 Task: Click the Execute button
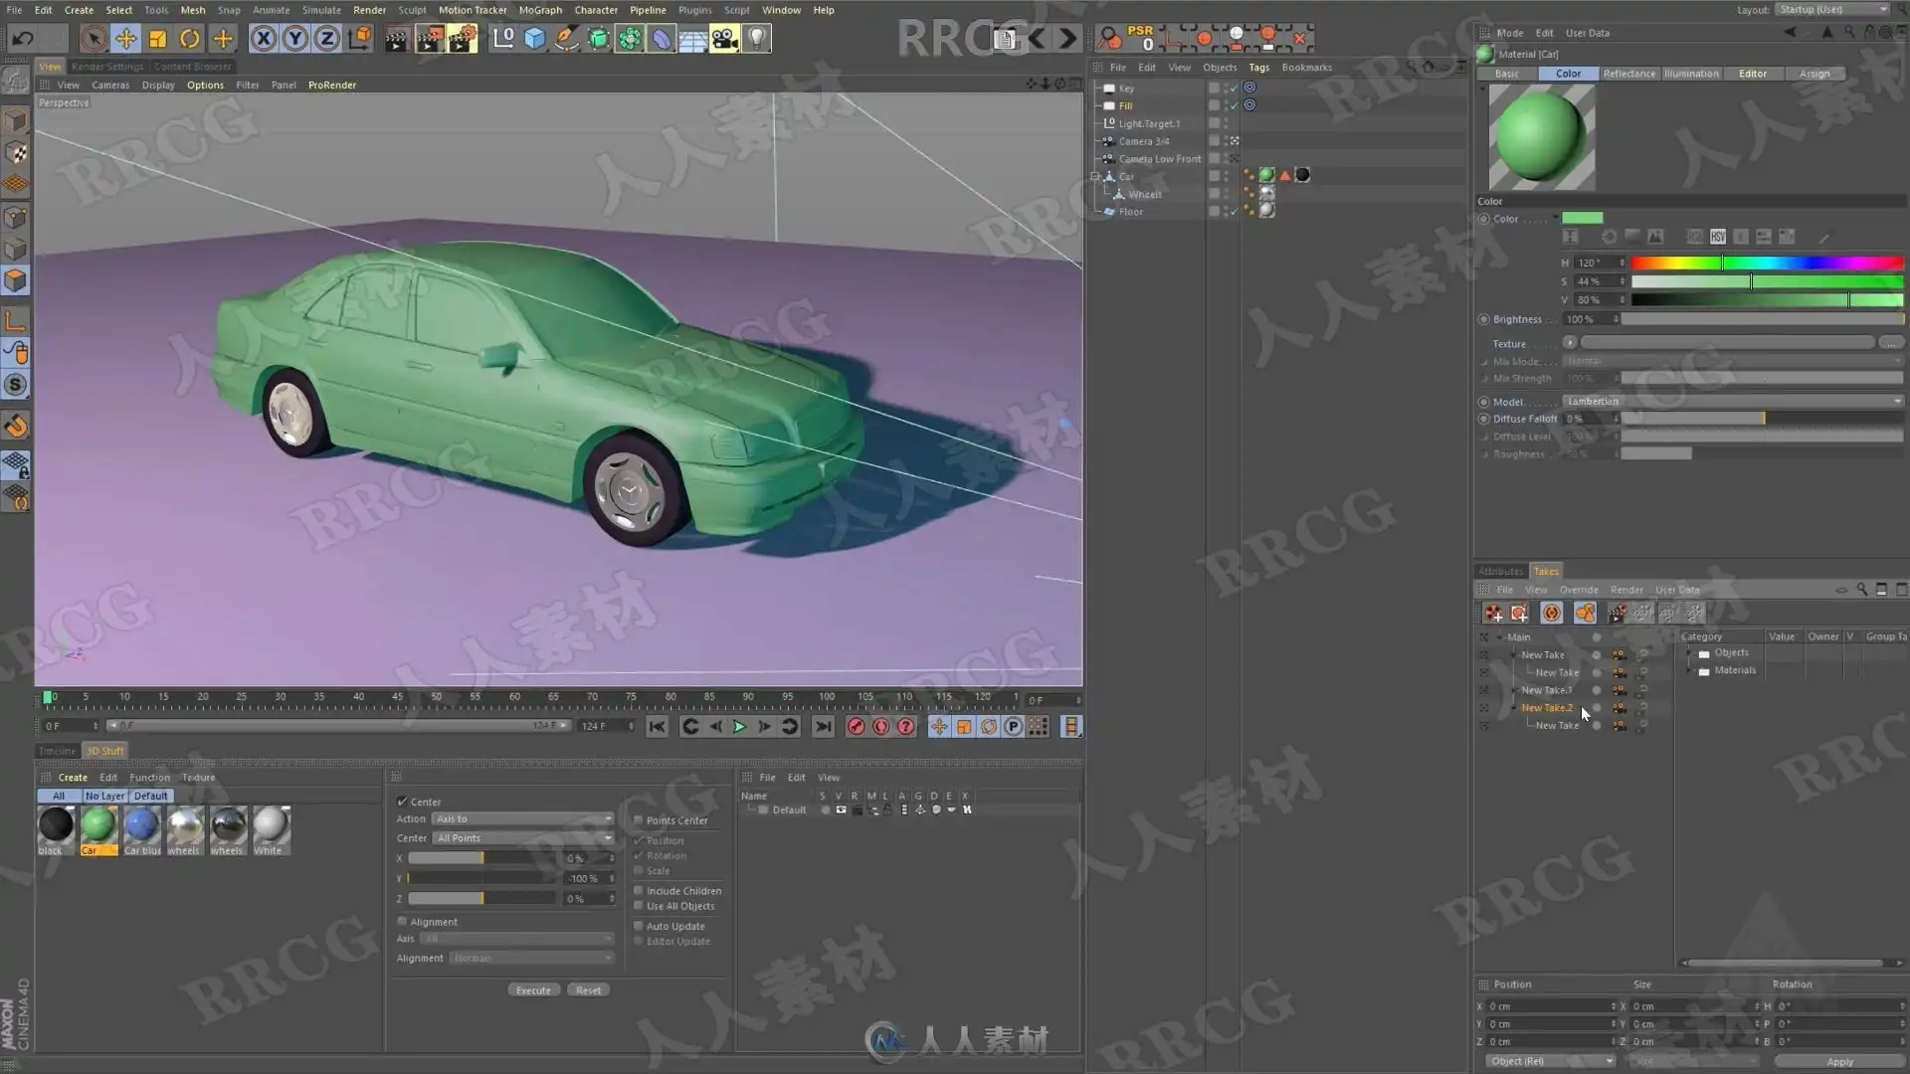[533, 990]
